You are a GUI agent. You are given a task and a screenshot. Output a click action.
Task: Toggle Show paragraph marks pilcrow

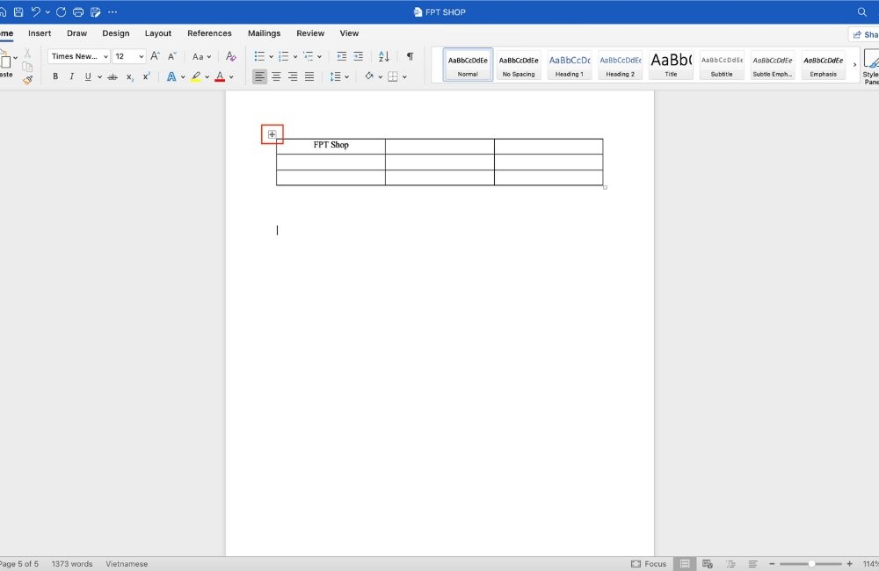(410, 56)
